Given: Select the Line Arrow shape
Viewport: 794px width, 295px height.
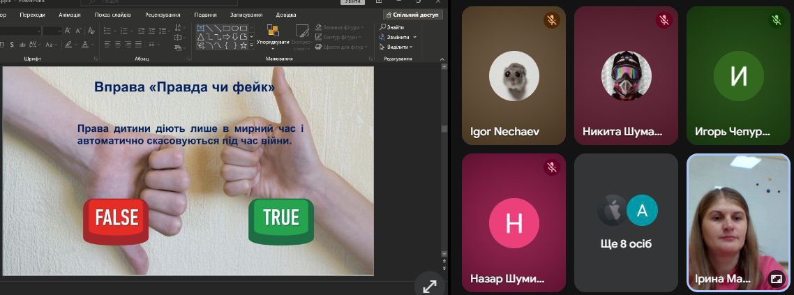Looking at the screenshot, I should tap(218, 28).
